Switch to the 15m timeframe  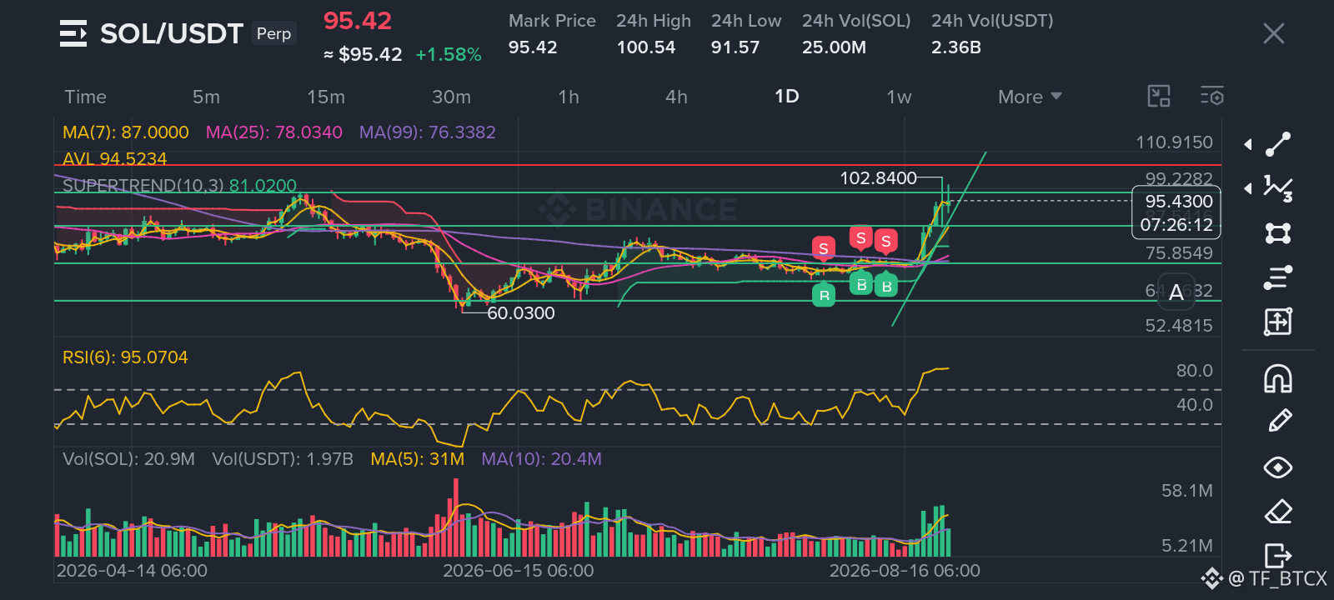coord(326,97)
